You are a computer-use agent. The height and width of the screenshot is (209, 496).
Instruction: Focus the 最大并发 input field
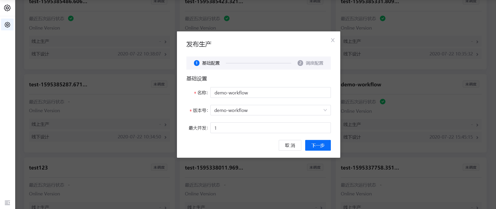[270, 128]
